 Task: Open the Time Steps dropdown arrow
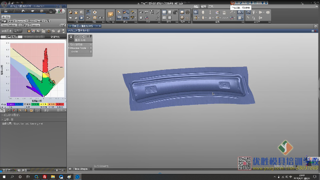[x=91, y=169]
